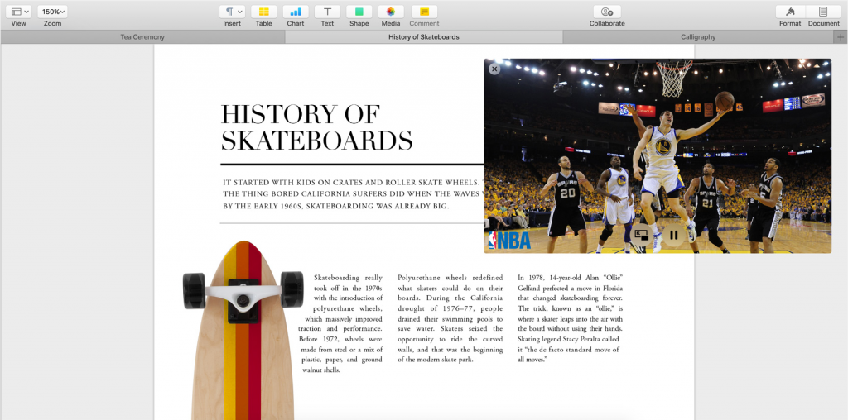Open the Shape picker
The width and height of the screenshot is (848, 420).
[359, 12]
